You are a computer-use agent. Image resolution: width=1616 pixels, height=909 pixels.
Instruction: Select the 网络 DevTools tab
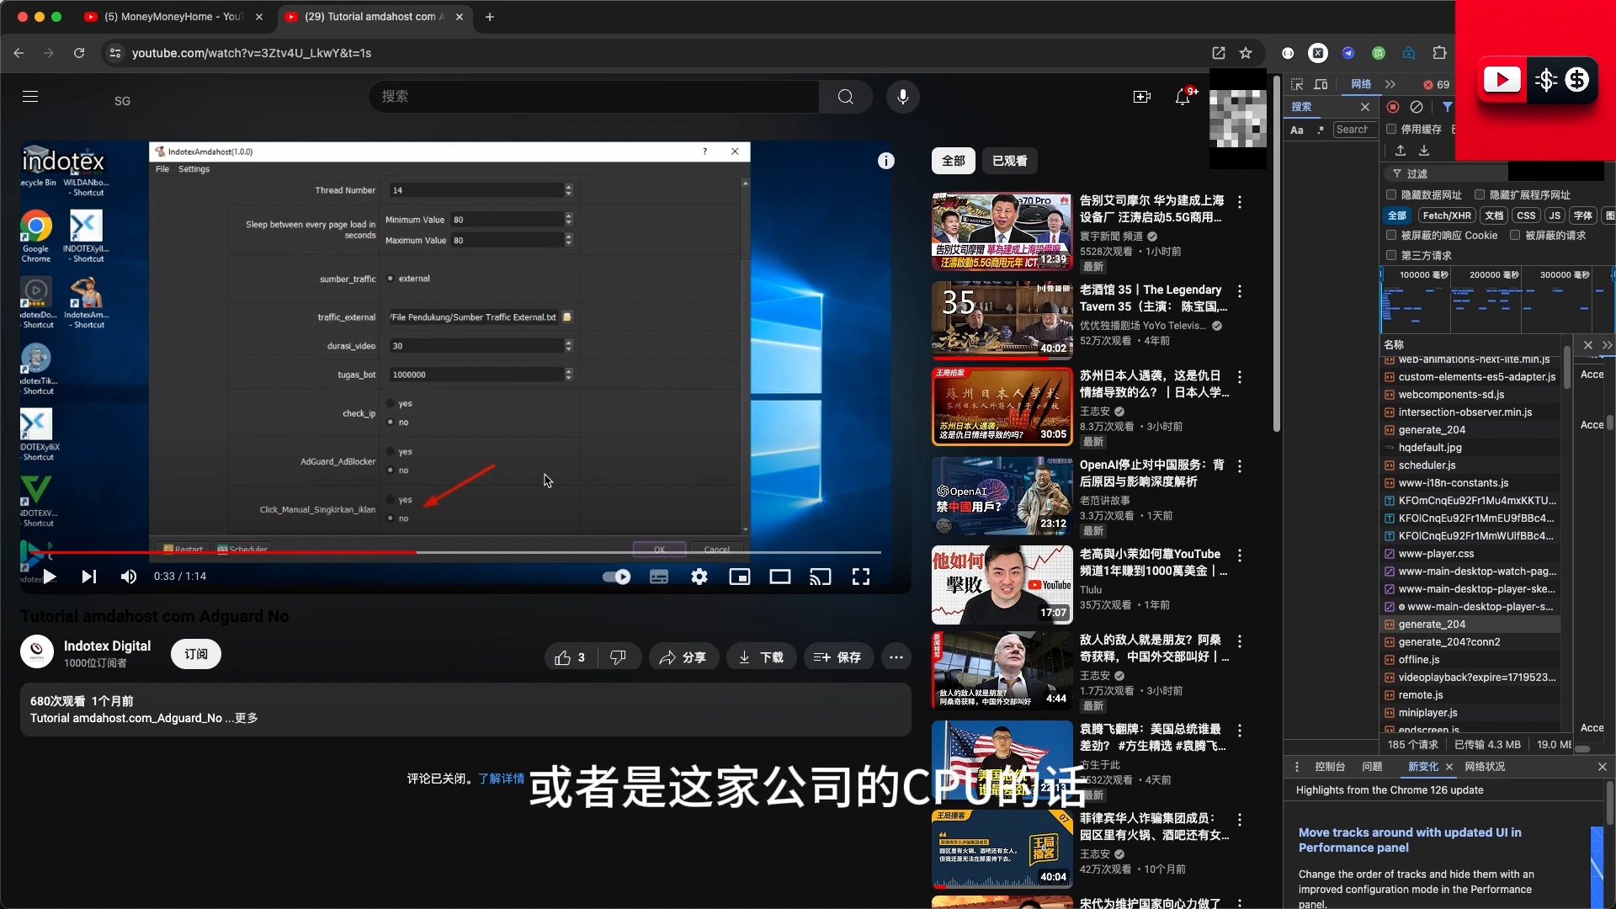click(x=1361, y=84)
